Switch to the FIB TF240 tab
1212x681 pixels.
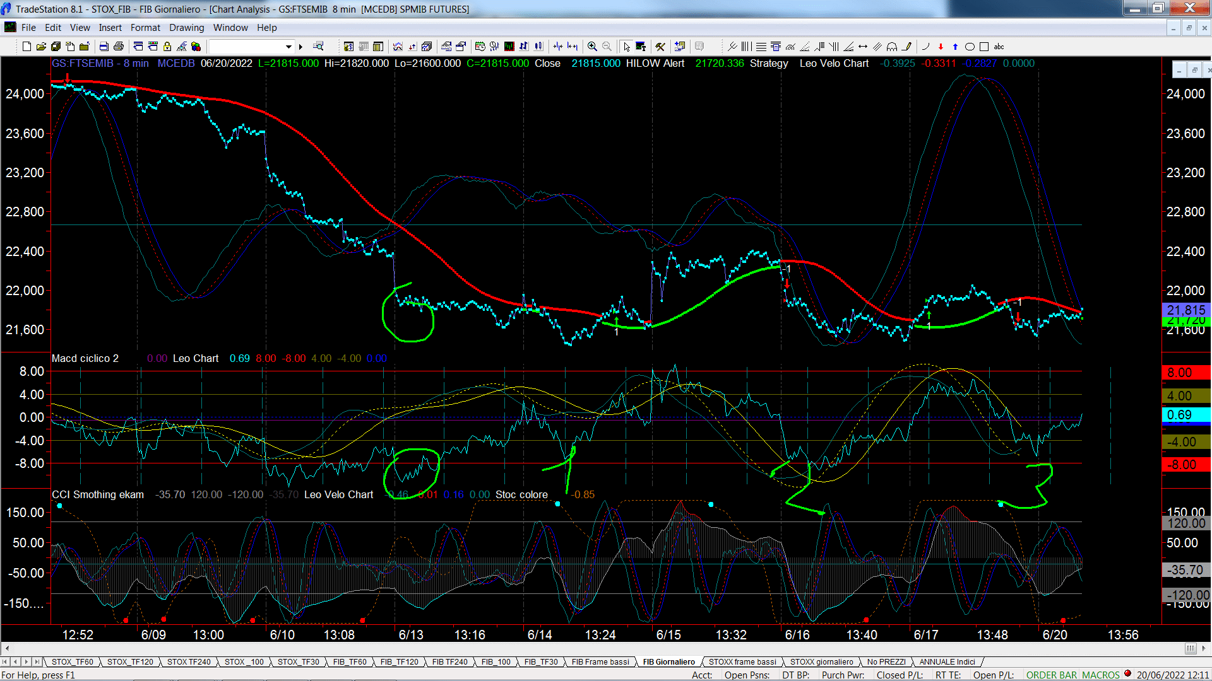[449, 661]
